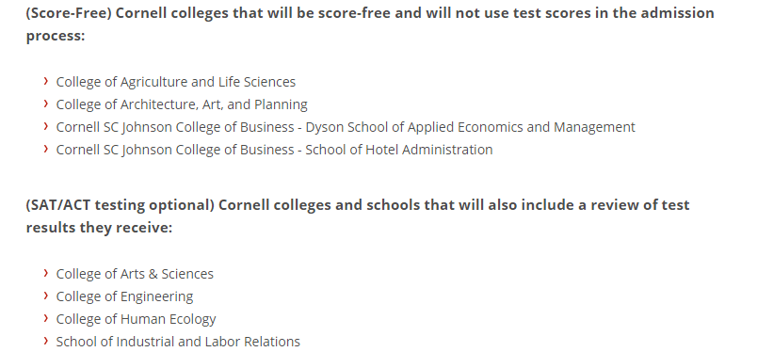Click the red chevron beside College of Human Ecology
The width and height of the screenshot is (757, 352).
pos(46,318)
